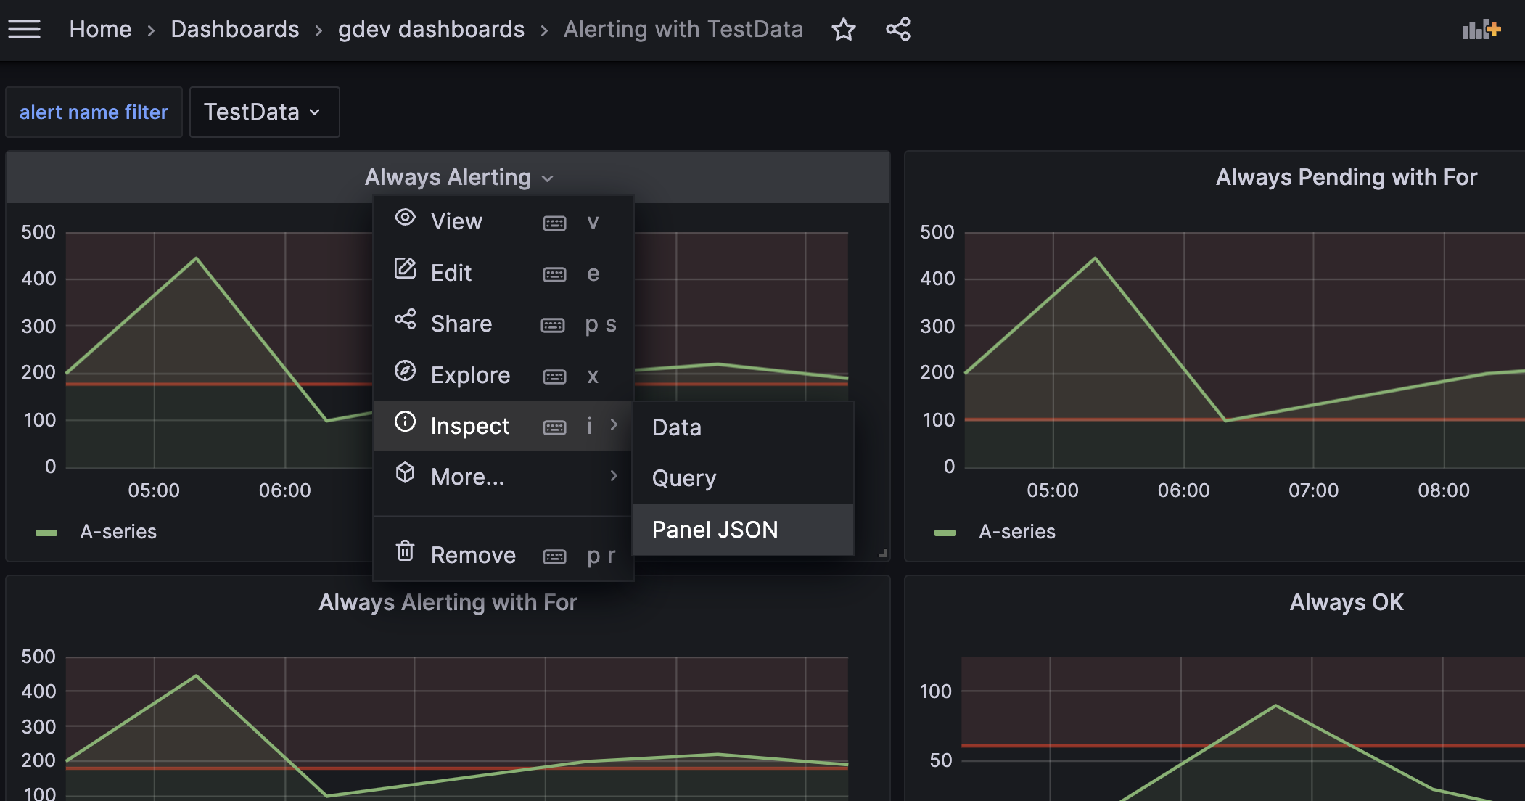Click the trash icon beside Remove
The height and width of the screenshot is (801, 1525).
405,551
